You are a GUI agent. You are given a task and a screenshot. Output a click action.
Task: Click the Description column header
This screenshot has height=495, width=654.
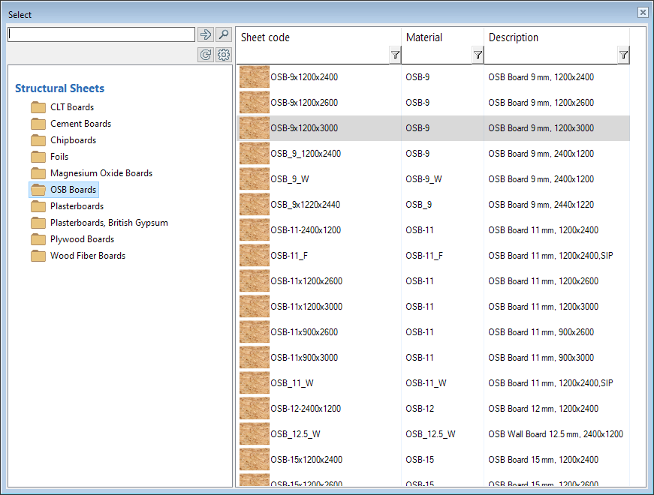tap(514, 37)
